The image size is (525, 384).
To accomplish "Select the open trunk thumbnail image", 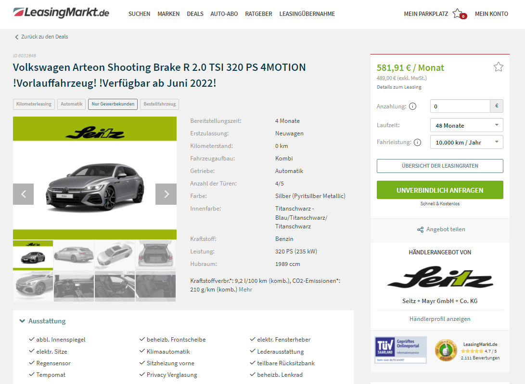I will [x=156, y=255].
